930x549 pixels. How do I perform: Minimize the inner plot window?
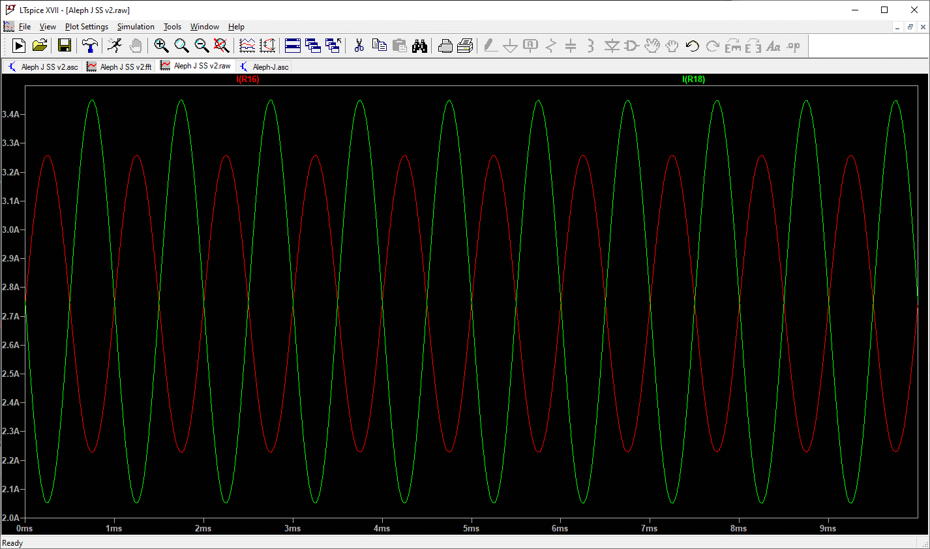tap(897, 27)
